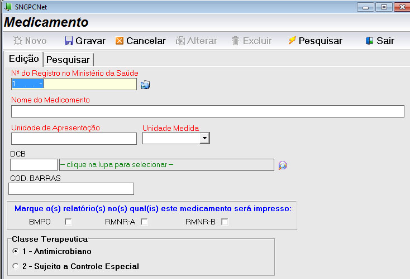
Task: Click the SNGPCNet title bar app icon
Action: tap(7, 7)
